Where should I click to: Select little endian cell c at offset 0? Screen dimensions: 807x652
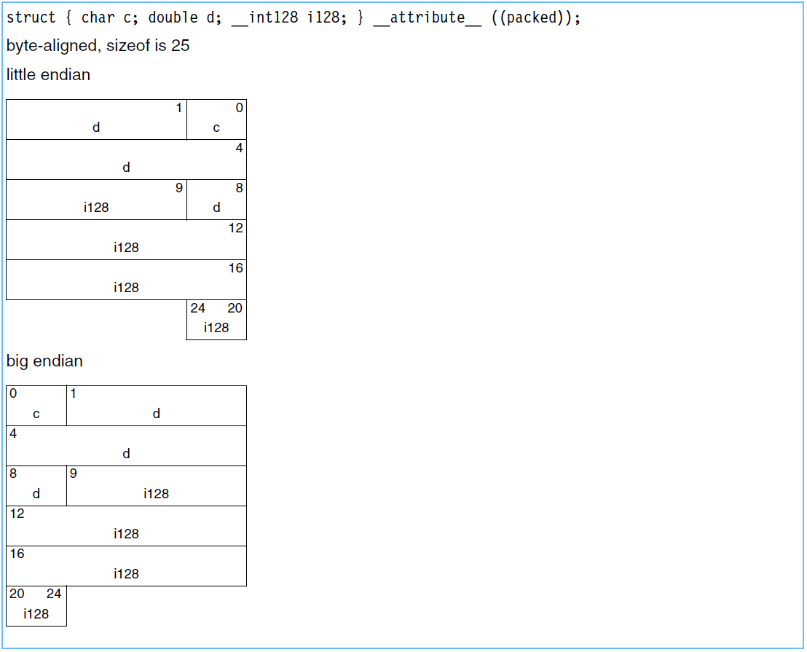coord(216,119)
